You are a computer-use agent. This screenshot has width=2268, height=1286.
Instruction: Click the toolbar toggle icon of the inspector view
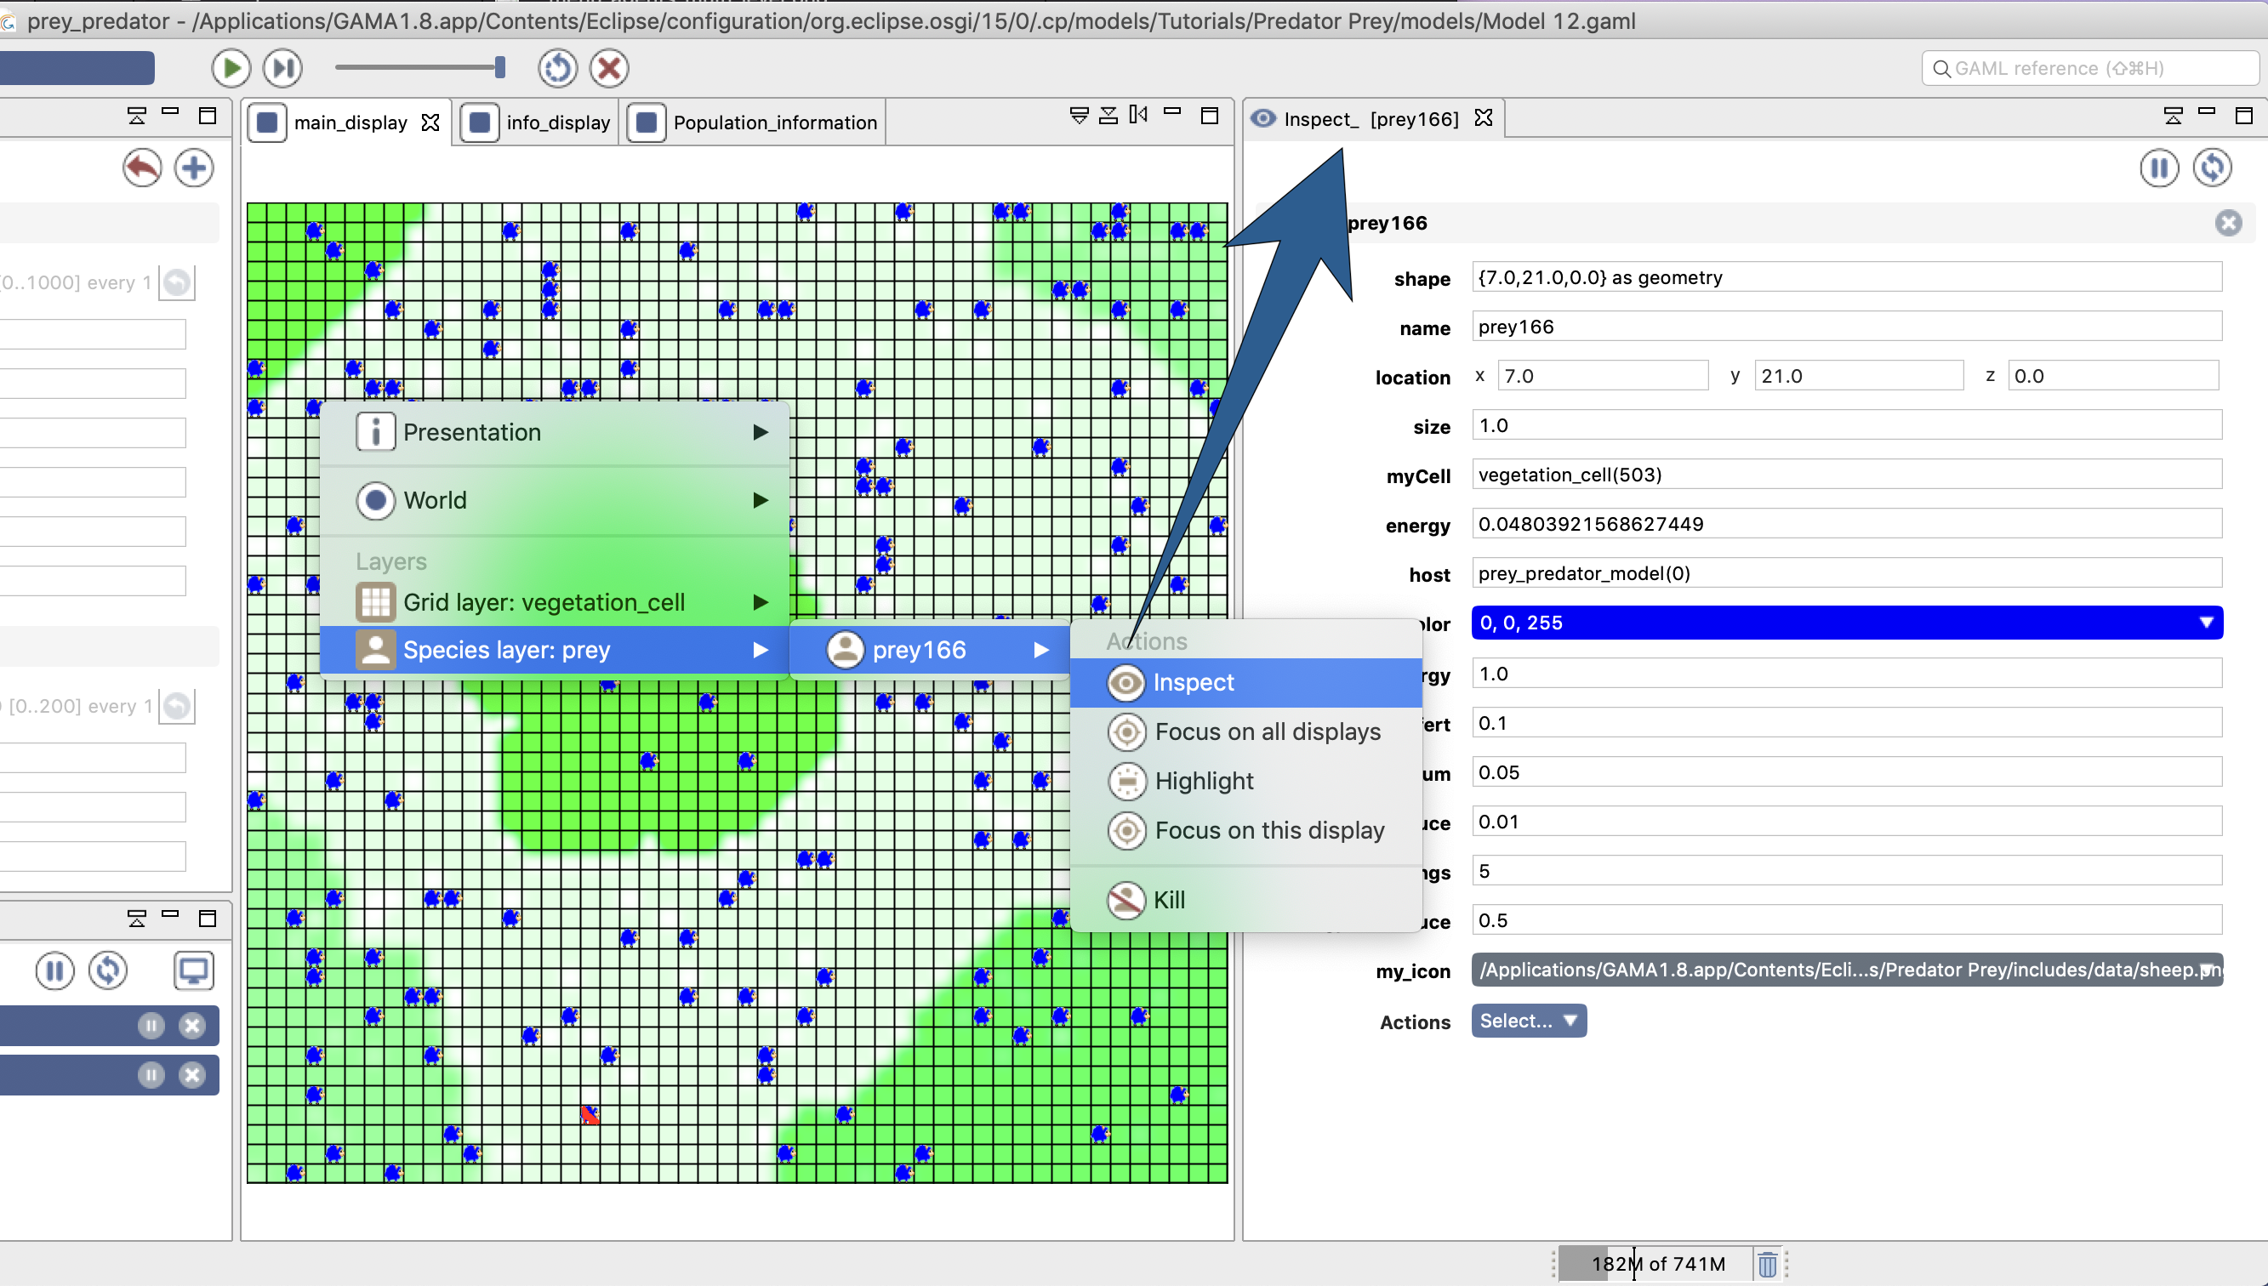tap(2174, 115)
